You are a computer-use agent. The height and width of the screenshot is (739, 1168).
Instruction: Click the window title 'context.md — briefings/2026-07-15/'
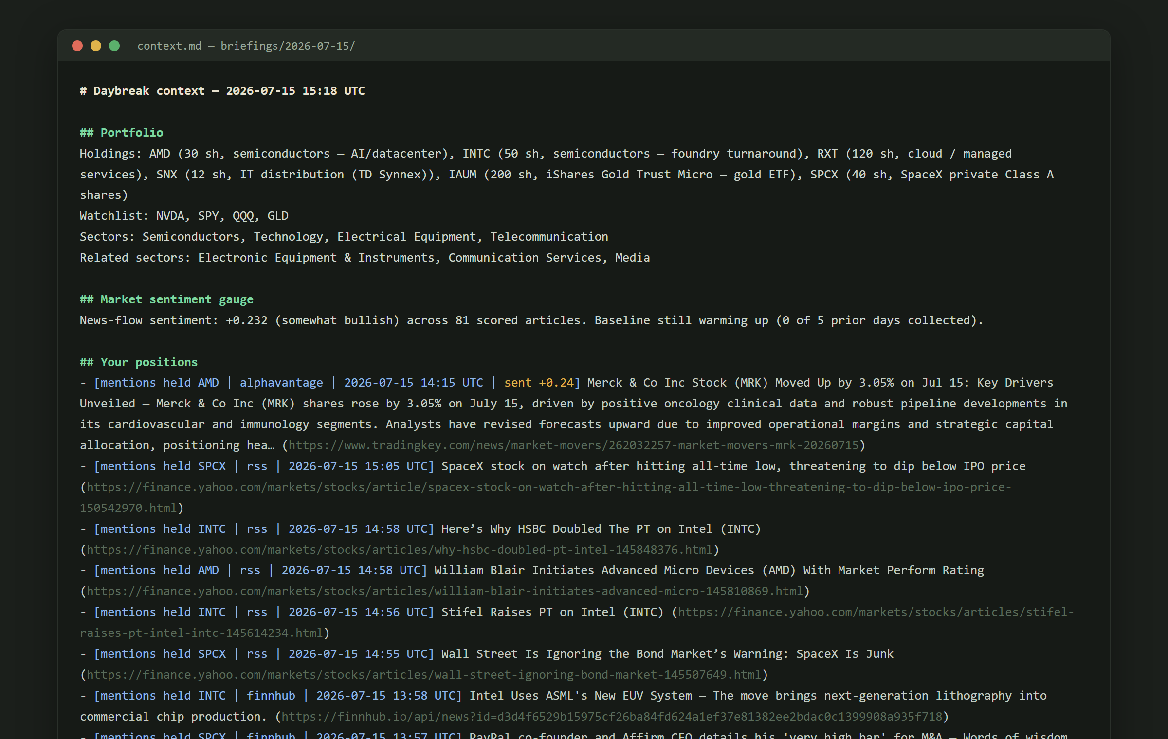coord(246,46)
